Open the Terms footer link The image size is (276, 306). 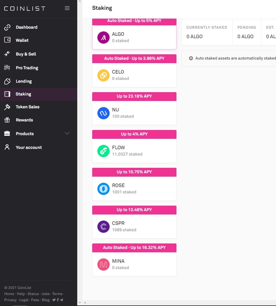(57, 294)
